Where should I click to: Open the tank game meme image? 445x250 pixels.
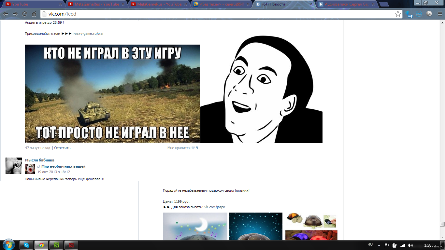pos(112,94)
